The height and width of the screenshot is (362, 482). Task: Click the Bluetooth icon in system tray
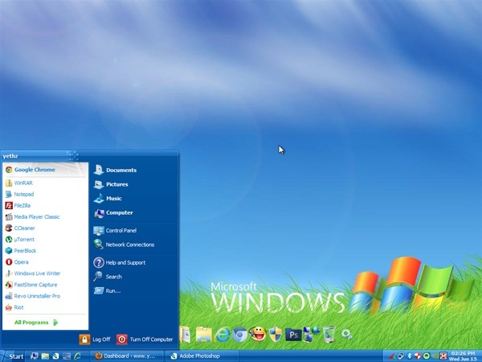click(x=408, y=356)
